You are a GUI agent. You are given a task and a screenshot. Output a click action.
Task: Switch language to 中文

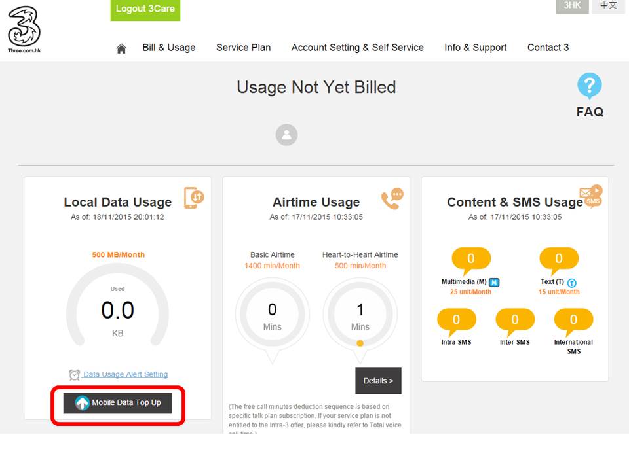(x=608, y=6)
